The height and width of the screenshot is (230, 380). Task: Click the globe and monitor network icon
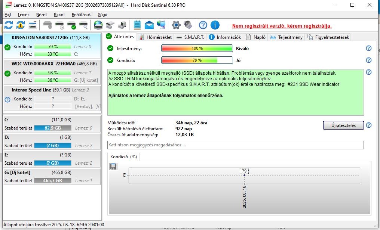click(x=161, y=25)
